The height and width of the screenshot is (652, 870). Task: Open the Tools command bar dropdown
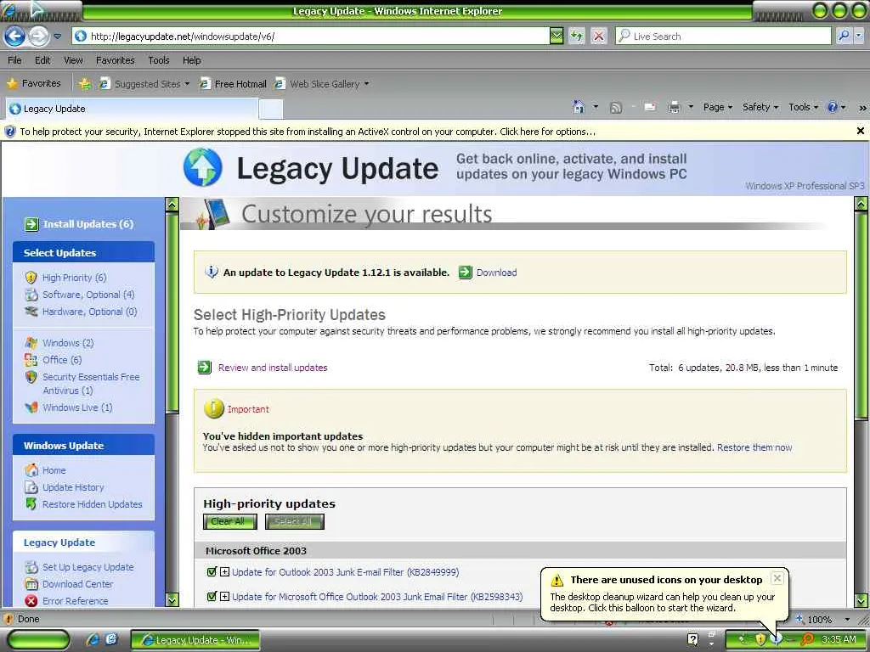pyautogui.click(x=804, y=107)
